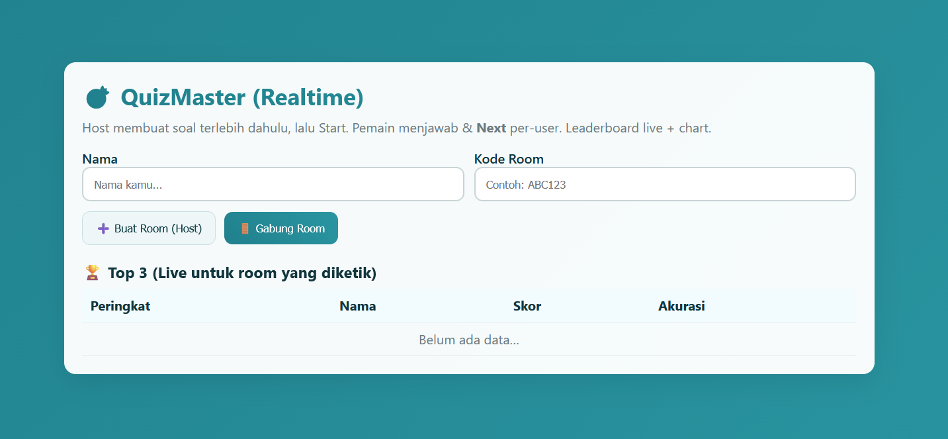The image size is (948, 439).
Task: Click the purple plus symbol inside host button
Action: (x=105, y=228)
